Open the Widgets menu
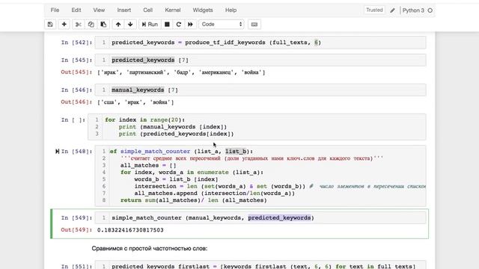 point(203,10)
